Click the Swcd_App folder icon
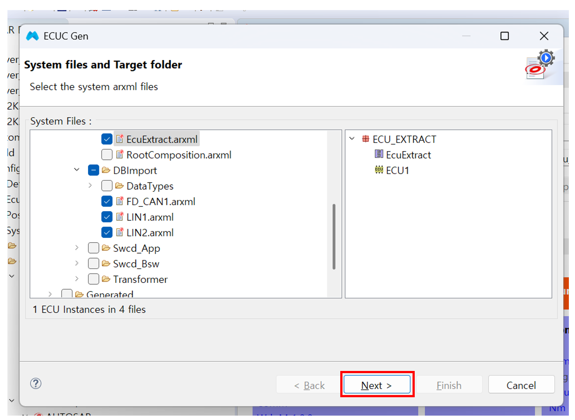Image resolution: width=575 pixels, height=420 pixels. tap(106, 248)
